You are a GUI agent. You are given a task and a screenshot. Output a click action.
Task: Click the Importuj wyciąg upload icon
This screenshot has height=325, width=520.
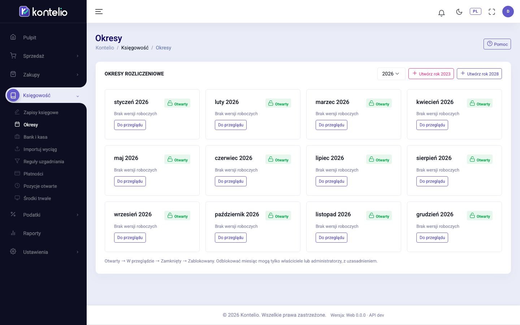tap(17, 149)
